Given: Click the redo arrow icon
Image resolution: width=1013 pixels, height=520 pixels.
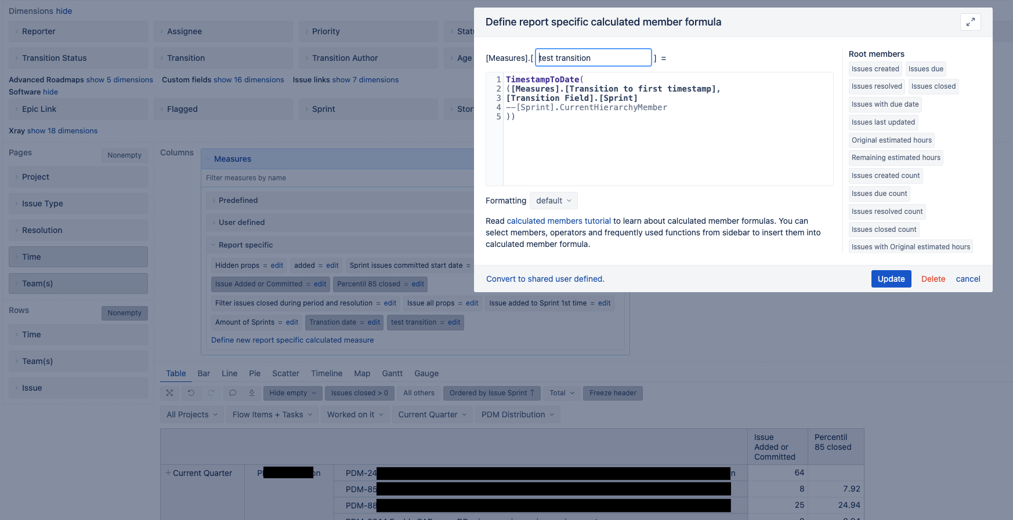Looking at the screenshot, I should coord(211,393).
